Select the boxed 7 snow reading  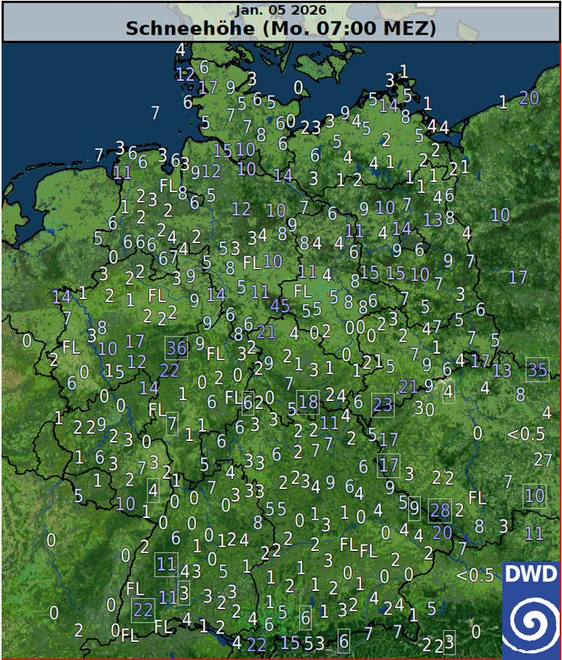click(173, 424)
